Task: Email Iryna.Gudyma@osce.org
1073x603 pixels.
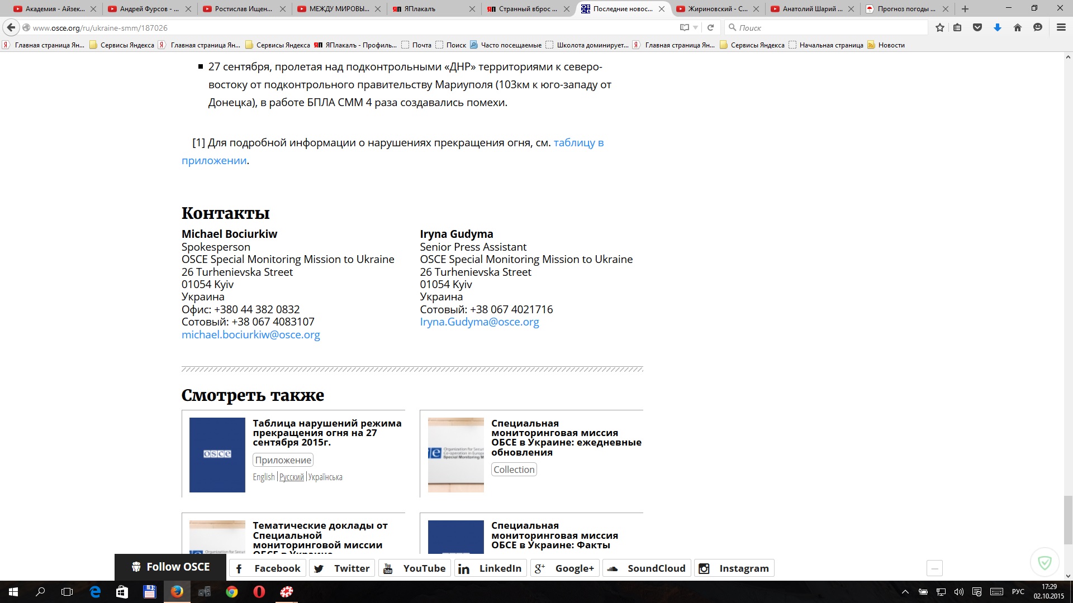Action: 479,322
